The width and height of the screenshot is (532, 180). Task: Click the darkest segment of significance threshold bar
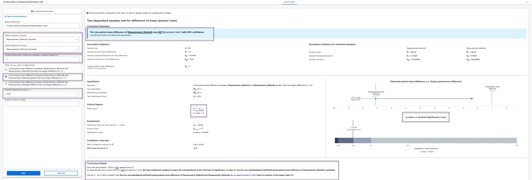coord(337,141)
